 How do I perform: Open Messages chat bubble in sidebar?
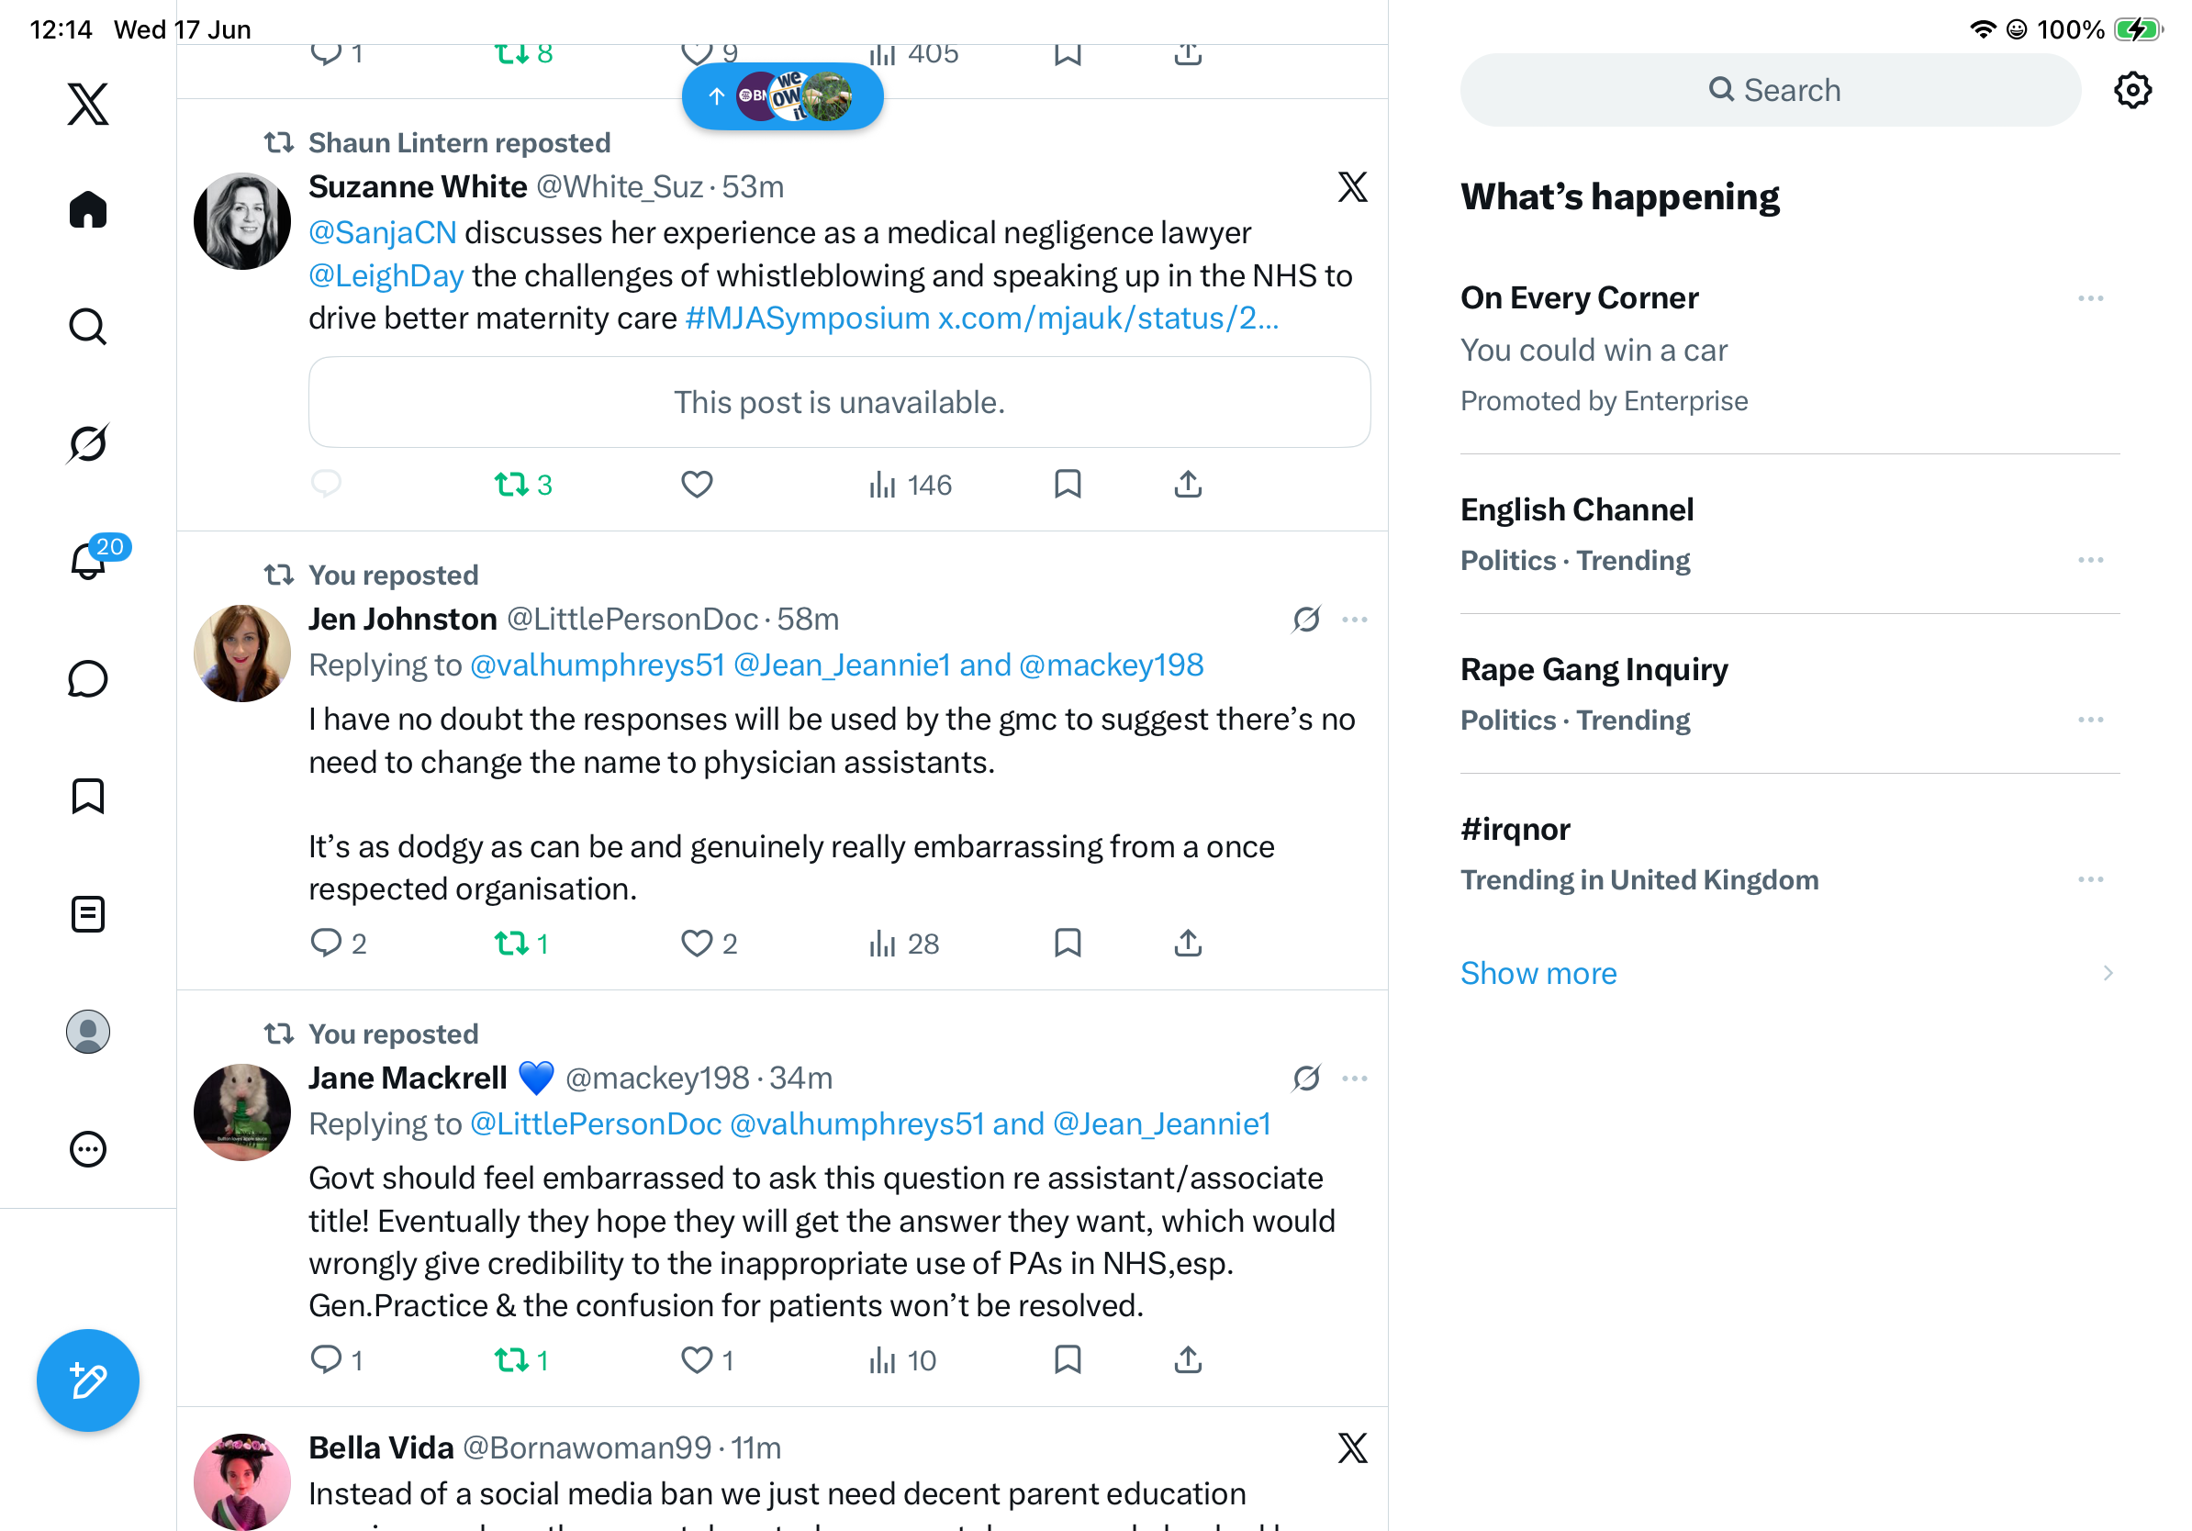[88, 678]
